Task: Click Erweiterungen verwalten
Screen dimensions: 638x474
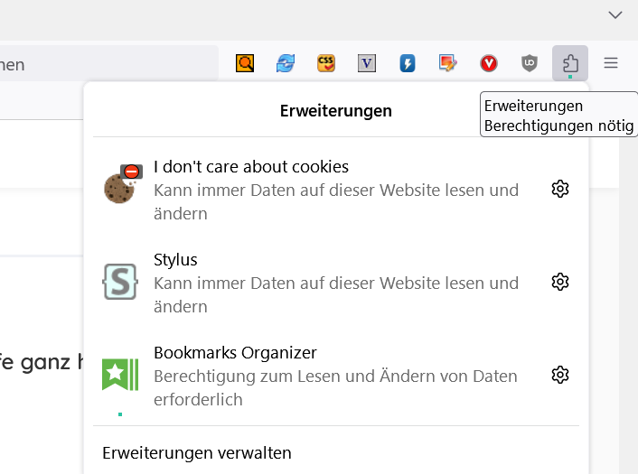Action: click(x=197, y=453)
